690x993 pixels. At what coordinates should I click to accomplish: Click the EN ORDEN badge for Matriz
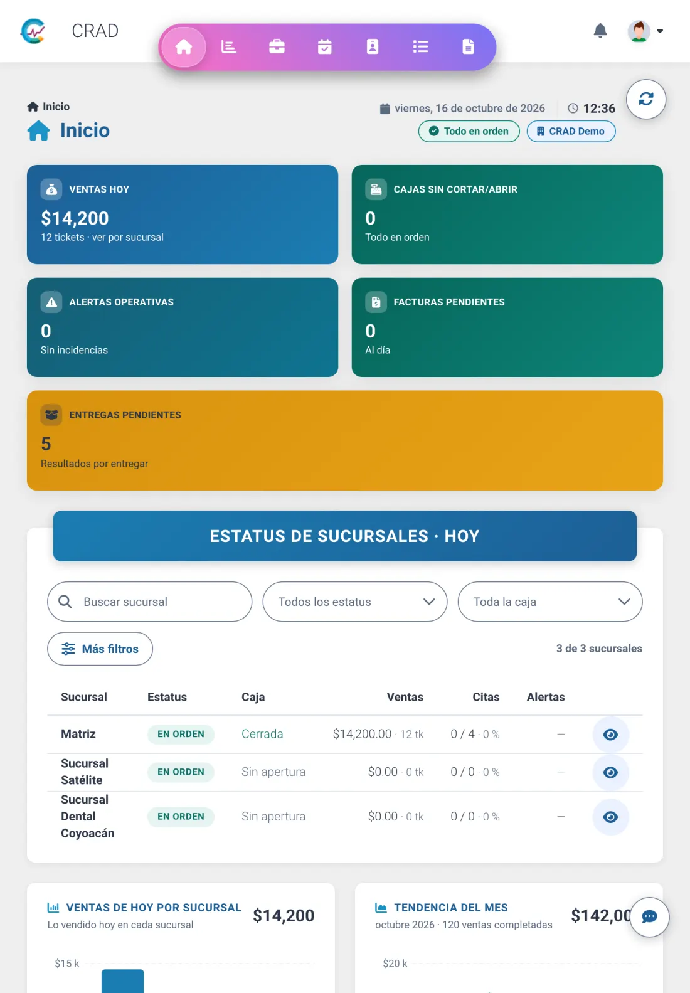coord(181,734)
